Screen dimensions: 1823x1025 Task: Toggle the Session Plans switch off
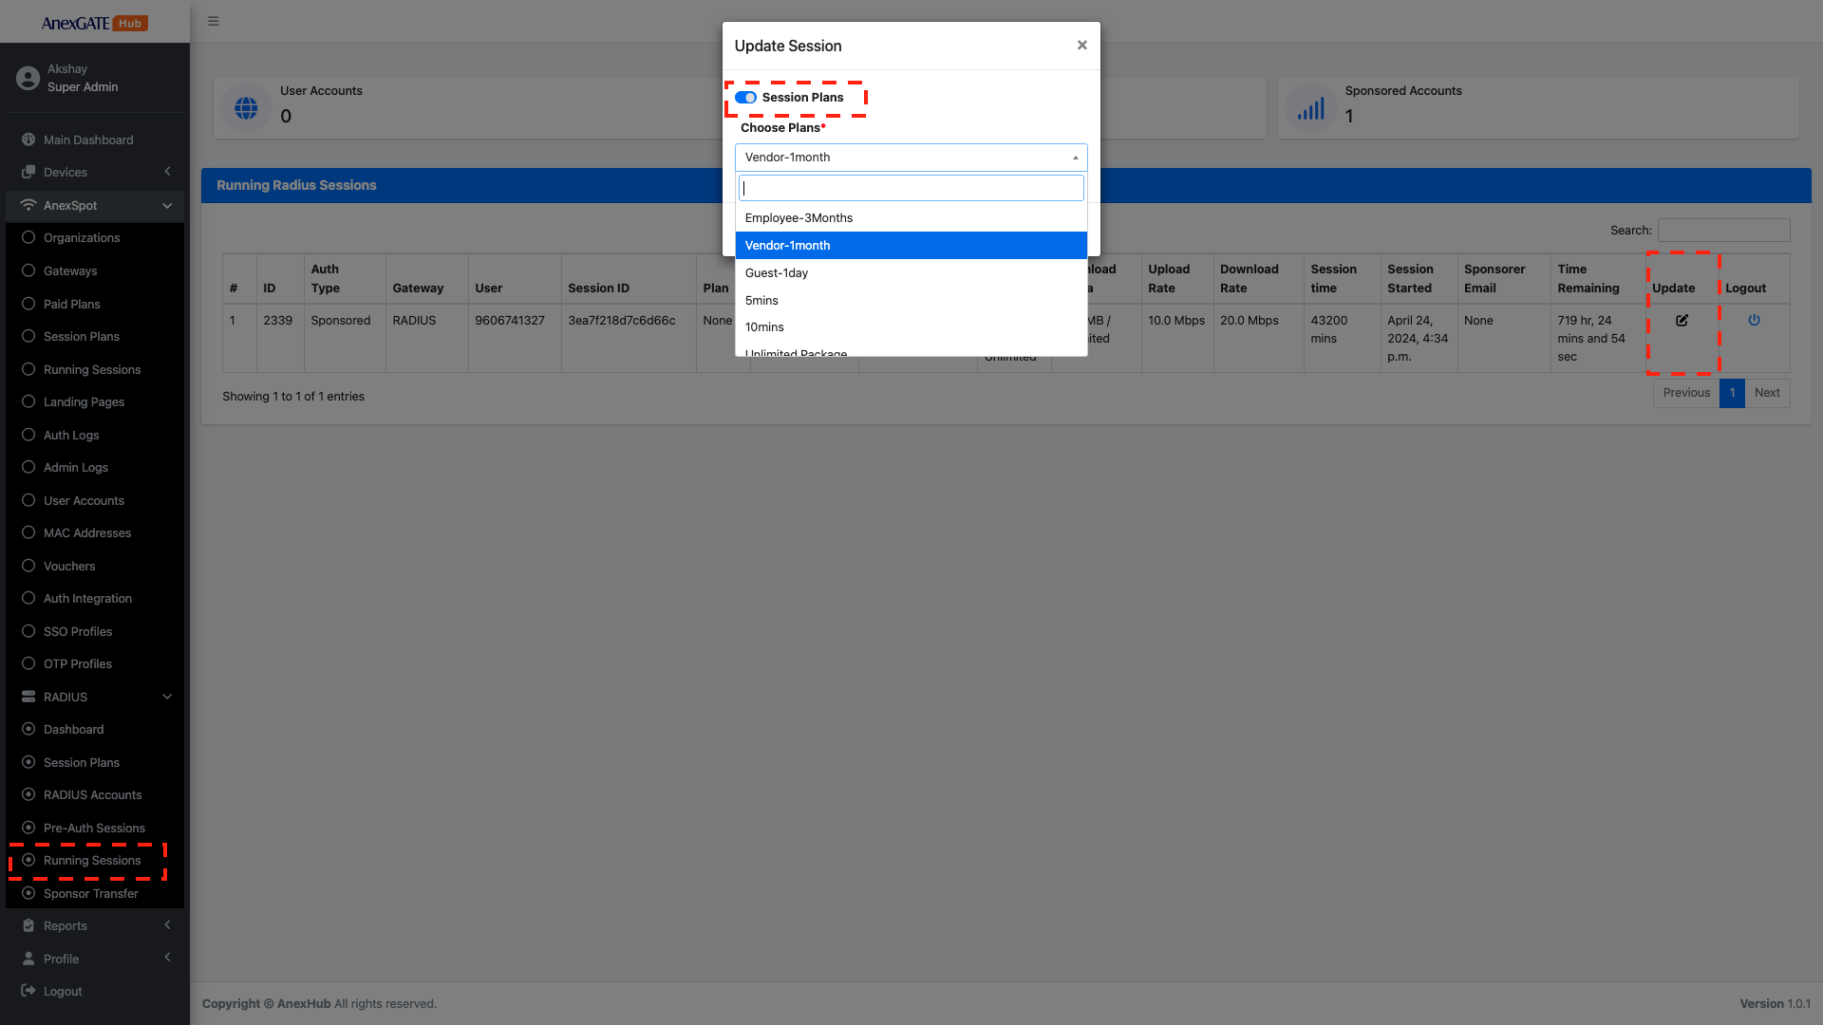[x=745, y=98]
